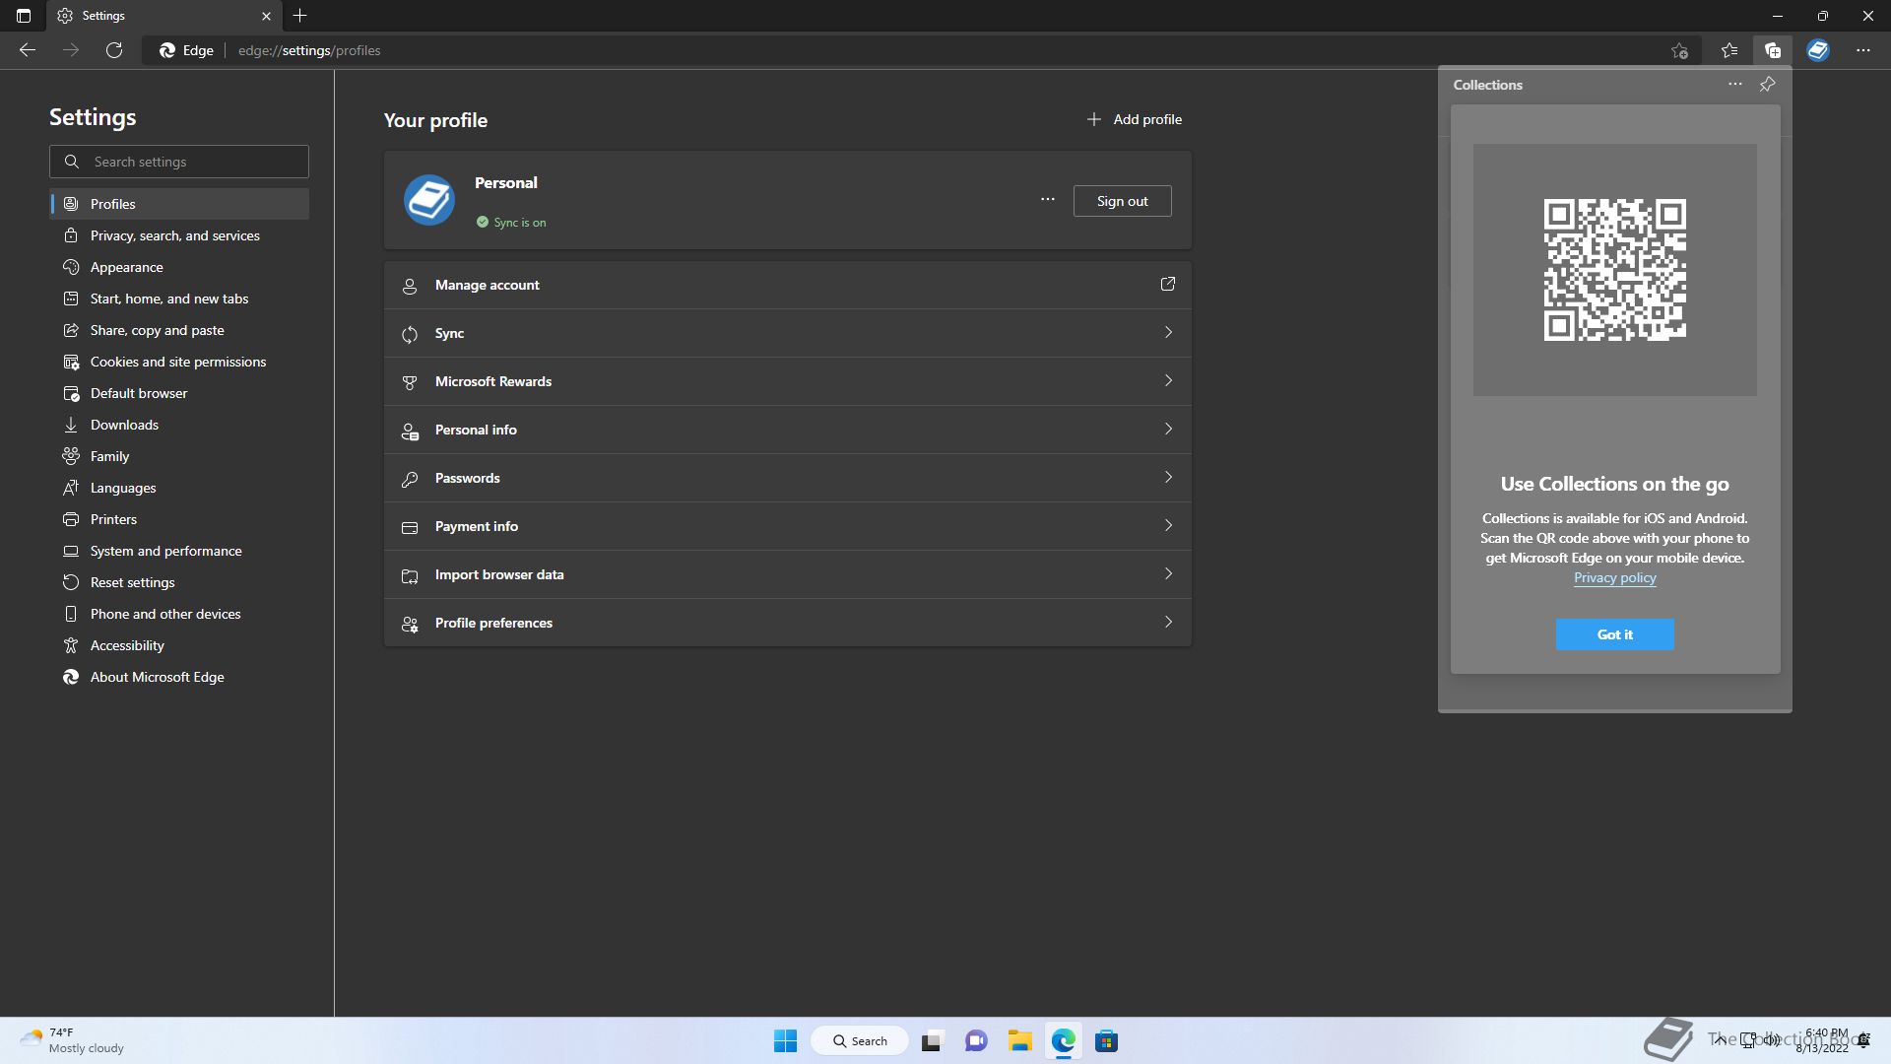This screenshot has width=1891, height=1064.
Task: Open Downloads settings
Action: 179,425
